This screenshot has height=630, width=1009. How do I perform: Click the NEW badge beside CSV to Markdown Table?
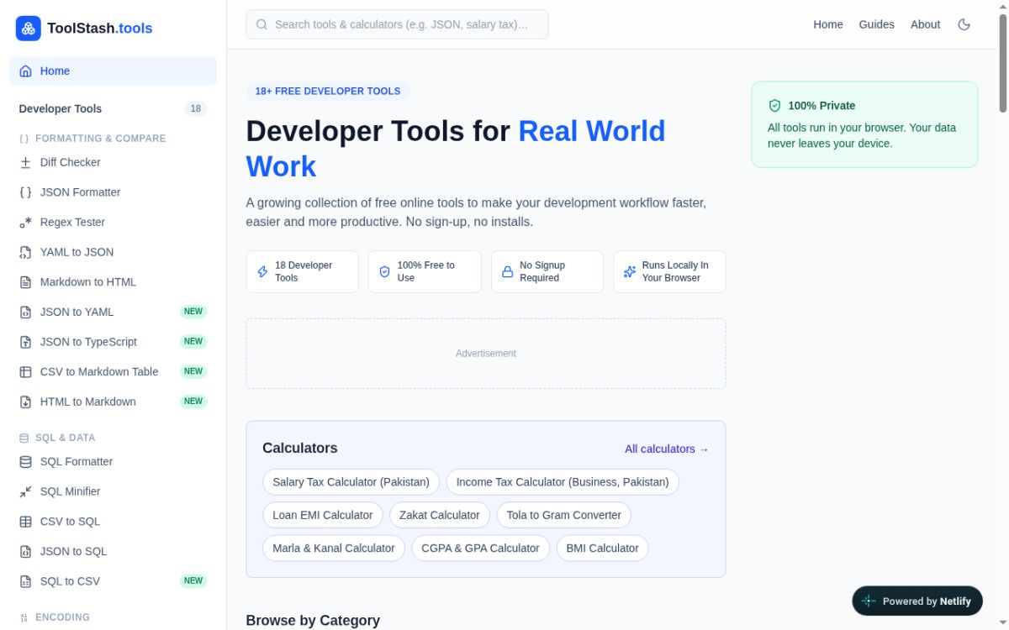(193, 371)
